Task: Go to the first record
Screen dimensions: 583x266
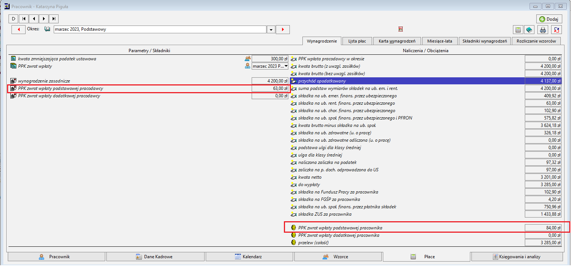Action: (x=24, y=18)
